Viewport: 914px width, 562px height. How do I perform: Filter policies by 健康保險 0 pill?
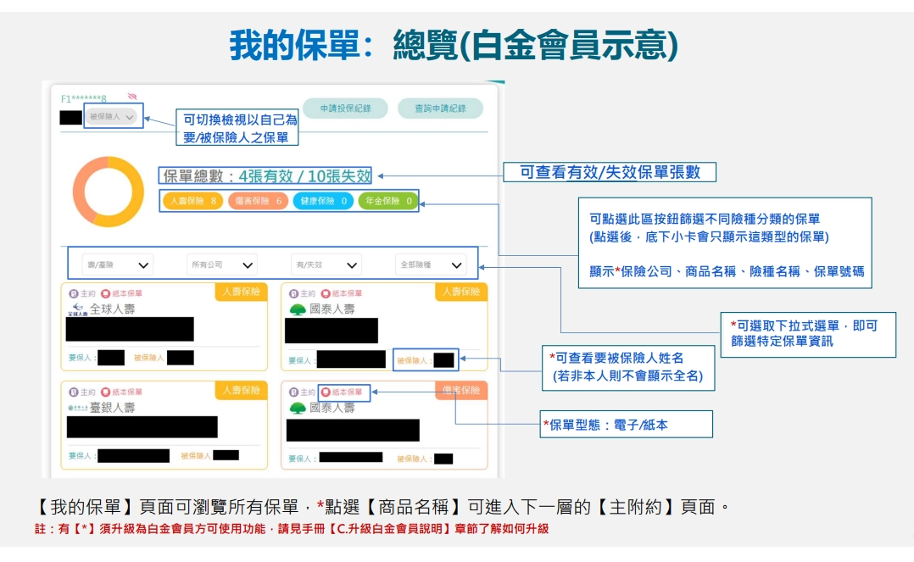tap(323, 201)
